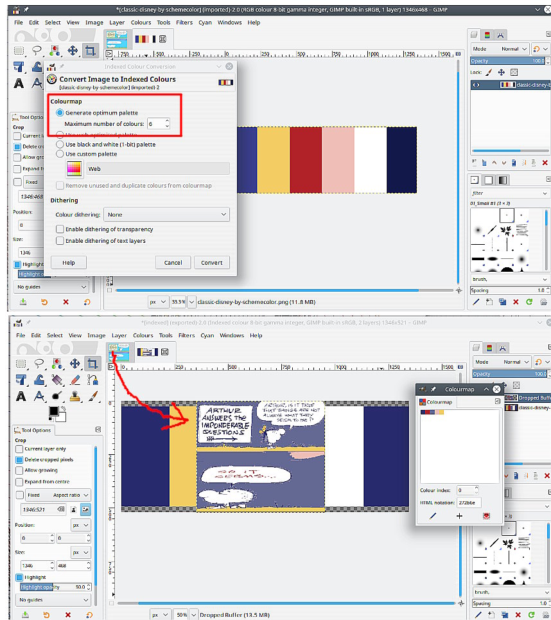Select Generate optimum palette radio button
This screenshot has height=620, width=551.
[x=60, y=112]
